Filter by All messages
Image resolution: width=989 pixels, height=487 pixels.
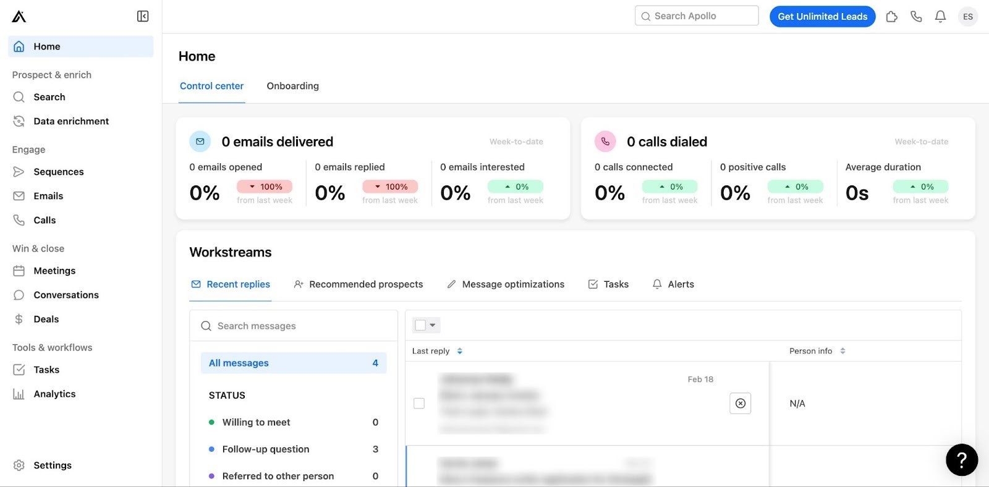(x=294, y=363)
